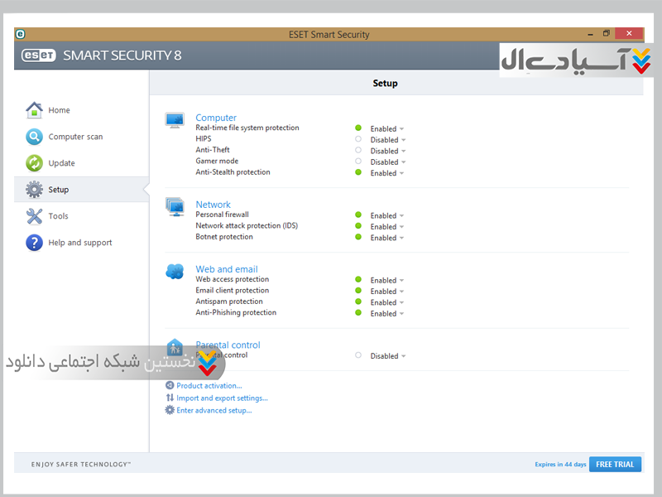The image size is (662, 497).
Task: Open Real-time file system protection Enabled dropdown
Action: 387,128
